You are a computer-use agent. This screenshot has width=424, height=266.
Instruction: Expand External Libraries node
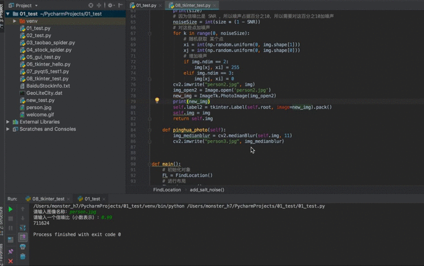[8, 122]
